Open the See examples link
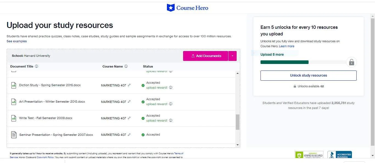This screenshot has height=163, width=375. pyautogui.click(x=16, y=41)
